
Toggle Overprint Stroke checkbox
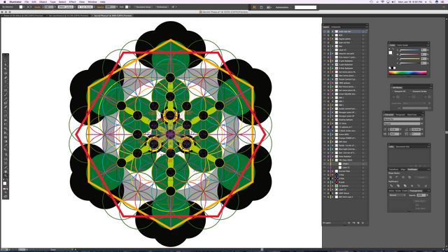click(x=411, y=91)
